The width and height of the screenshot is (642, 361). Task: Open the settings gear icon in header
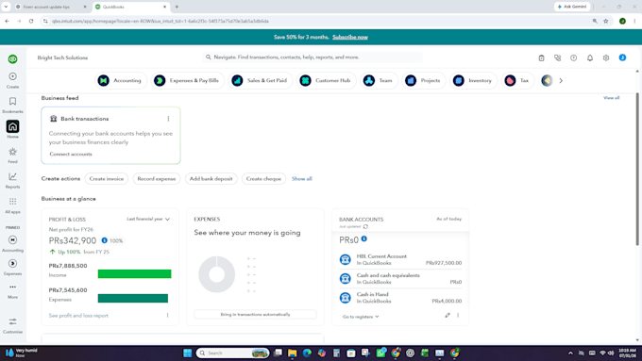pyautogui.click(x=606, y=58)
